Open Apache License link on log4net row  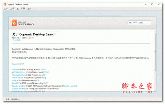click(70, 86)
